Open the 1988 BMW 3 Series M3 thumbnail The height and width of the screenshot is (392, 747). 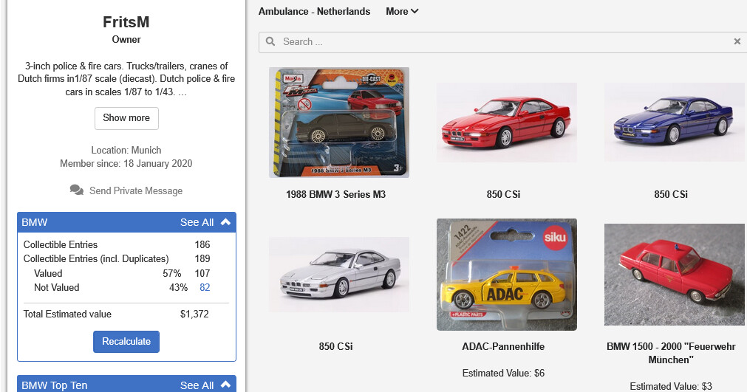339,123
